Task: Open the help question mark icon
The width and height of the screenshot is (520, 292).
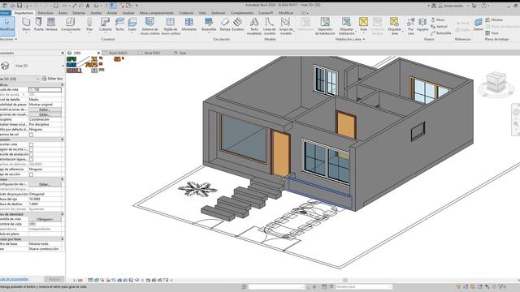Action: pyautogui.click(x=484, y=6)
